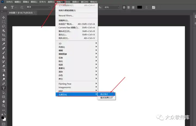Select the Zoom tool

pos(4,106)
